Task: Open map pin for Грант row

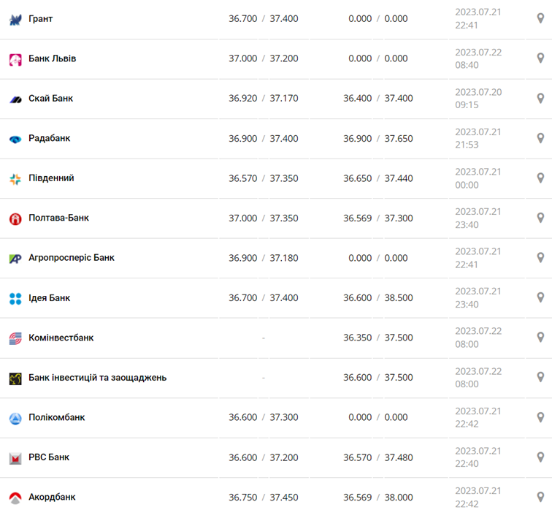Action: (541, 18)
